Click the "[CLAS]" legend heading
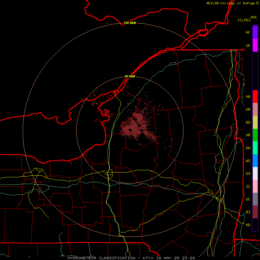Image resolution: width=260 pixels, height=260 pixels. coord(244,20)
